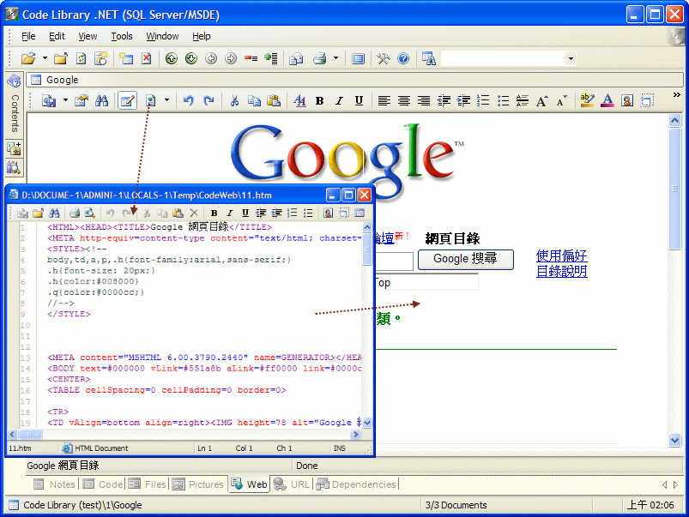Screen dimensions: 689x517
Task: Insert numbered list in main editor toolbar
Action: coord(483,100)
